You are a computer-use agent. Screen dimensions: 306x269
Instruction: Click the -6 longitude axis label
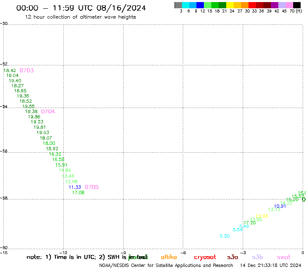(x=183, y=253)
